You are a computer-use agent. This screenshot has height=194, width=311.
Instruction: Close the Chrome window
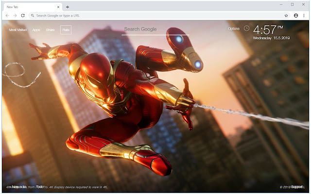point(303,4)
